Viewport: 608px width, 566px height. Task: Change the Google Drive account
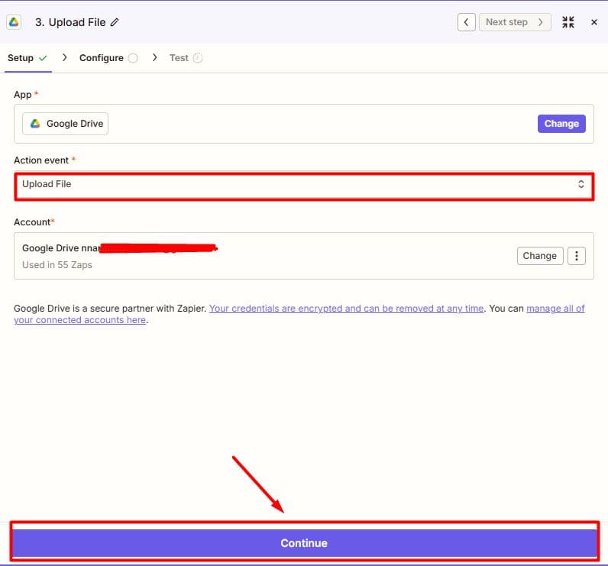pos(540,256)
